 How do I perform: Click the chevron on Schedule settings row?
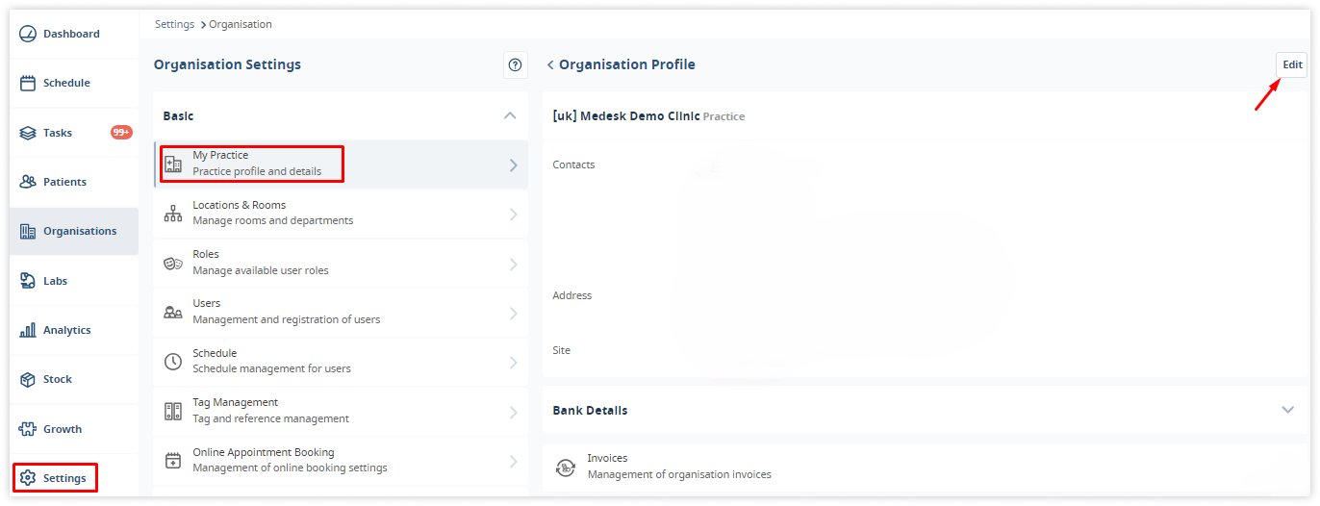[x=513, y=363]
